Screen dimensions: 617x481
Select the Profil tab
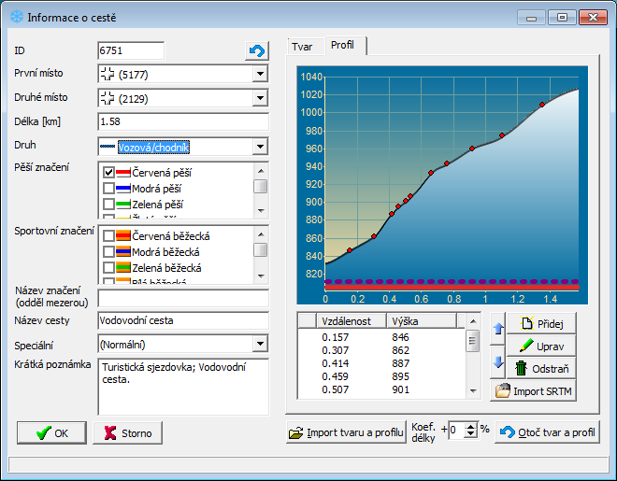342,46
